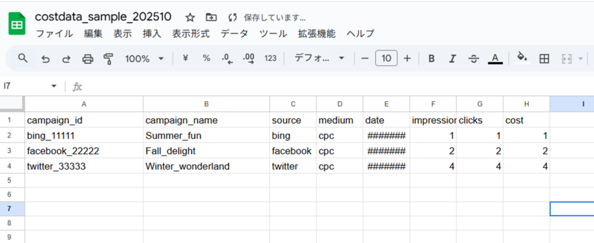This screenshot has height=243, width=594.
Task: Open the 拡張機能 menu
Action: 316,34
